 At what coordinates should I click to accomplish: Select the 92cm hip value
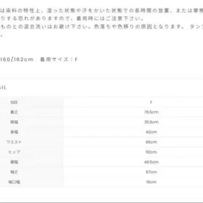(151, 152)
